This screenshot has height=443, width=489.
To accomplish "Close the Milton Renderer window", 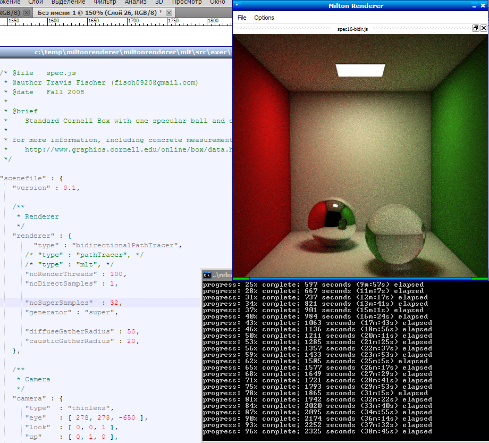I will (x=483, y=6).
